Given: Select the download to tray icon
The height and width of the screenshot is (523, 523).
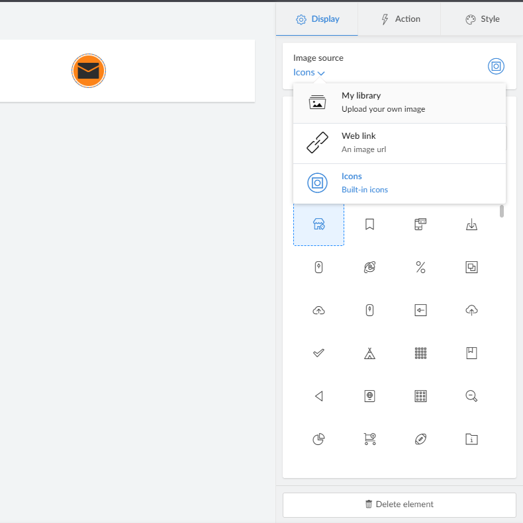Looking at the screenshot, I should pyautogui.click(x=471, y=225).
